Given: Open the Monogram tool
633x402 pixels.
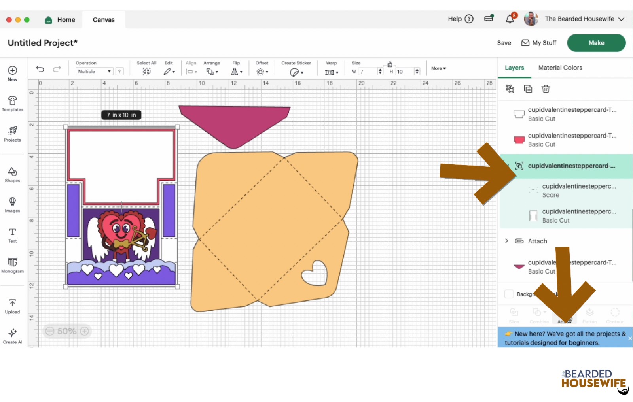Looking at the screenshot, I should click(x=12, y=265).
